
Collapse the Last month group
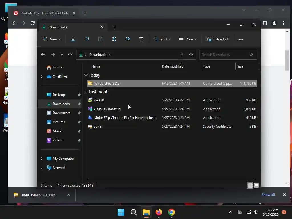(86, 92)
